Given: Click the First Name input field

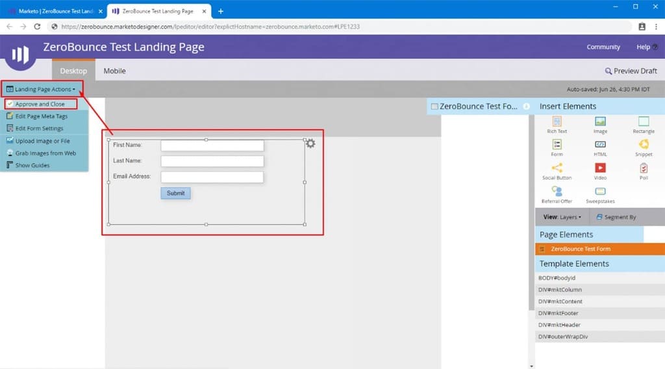Looking at the screenshot, I should [212, 146].
